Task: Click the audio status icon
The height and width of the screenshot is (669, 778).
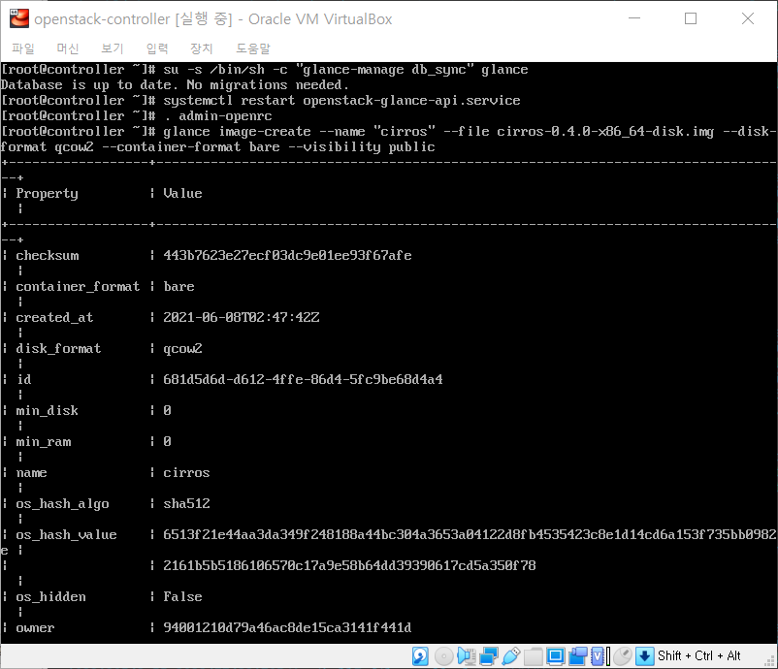Action: 467,656
